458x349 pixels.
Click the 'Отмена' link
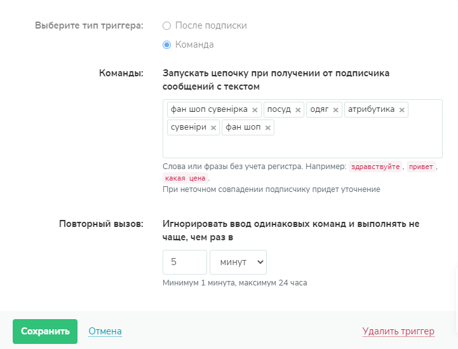click(105, 331)
